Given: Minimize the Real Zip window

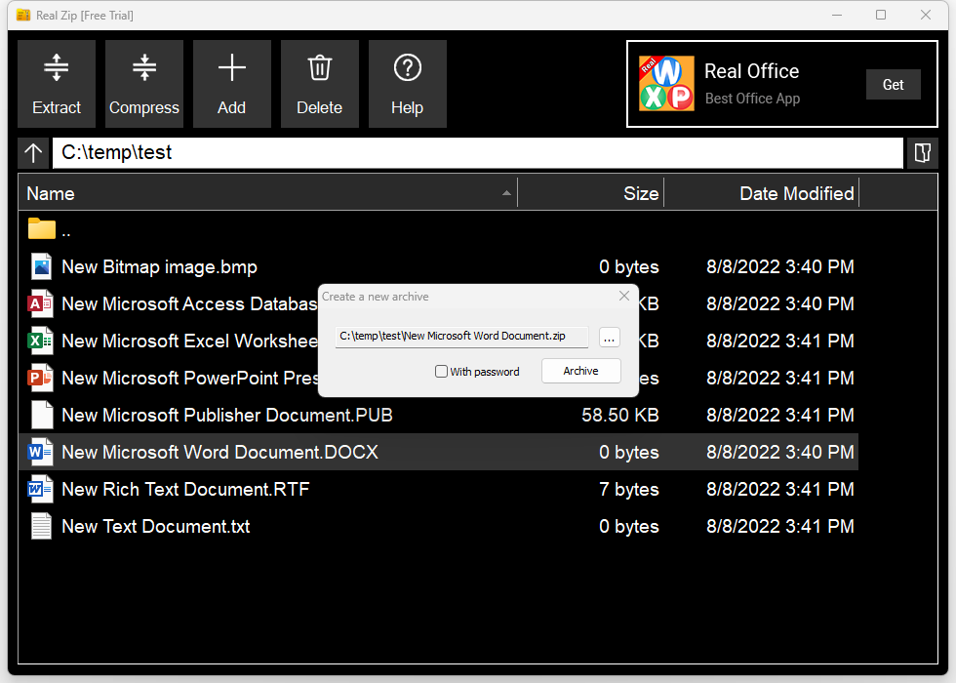Looking at the screenshot, I should pos(837,15).
